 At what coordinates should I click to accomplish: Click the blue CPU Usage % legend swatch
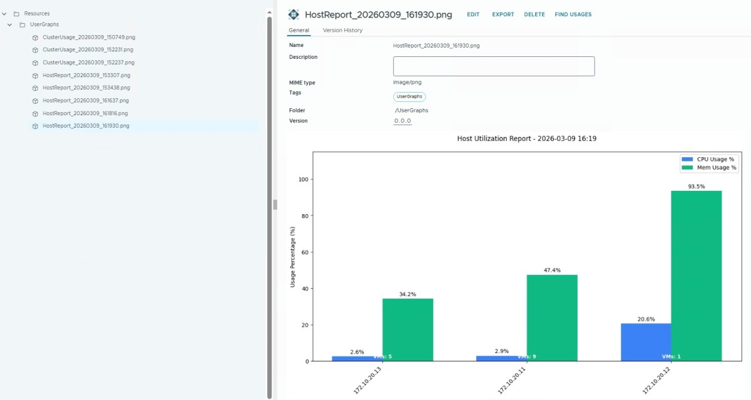pos(686,159)
